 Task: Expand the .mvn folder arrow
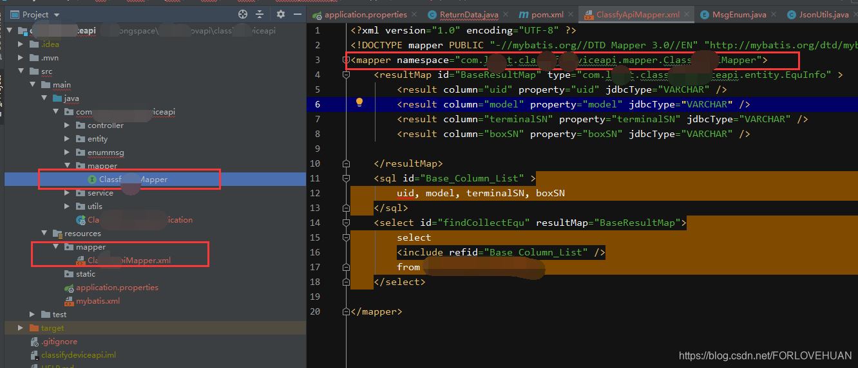point(21,58)
